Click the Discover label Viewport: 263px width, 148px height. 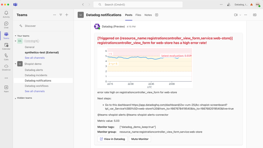pos(30,26)
